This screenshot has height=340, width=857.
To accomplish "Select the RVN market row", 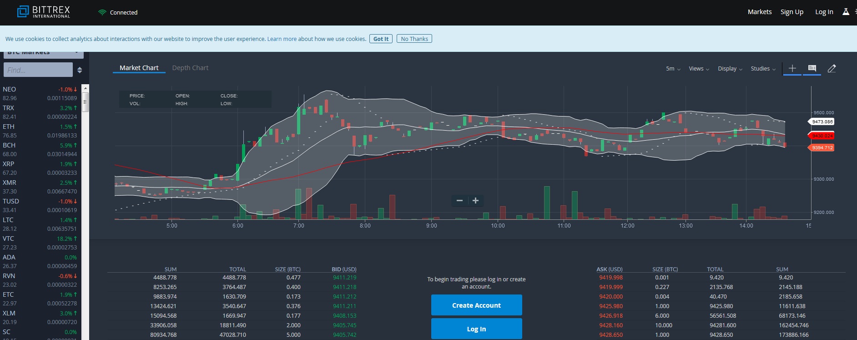I will 40,280.
